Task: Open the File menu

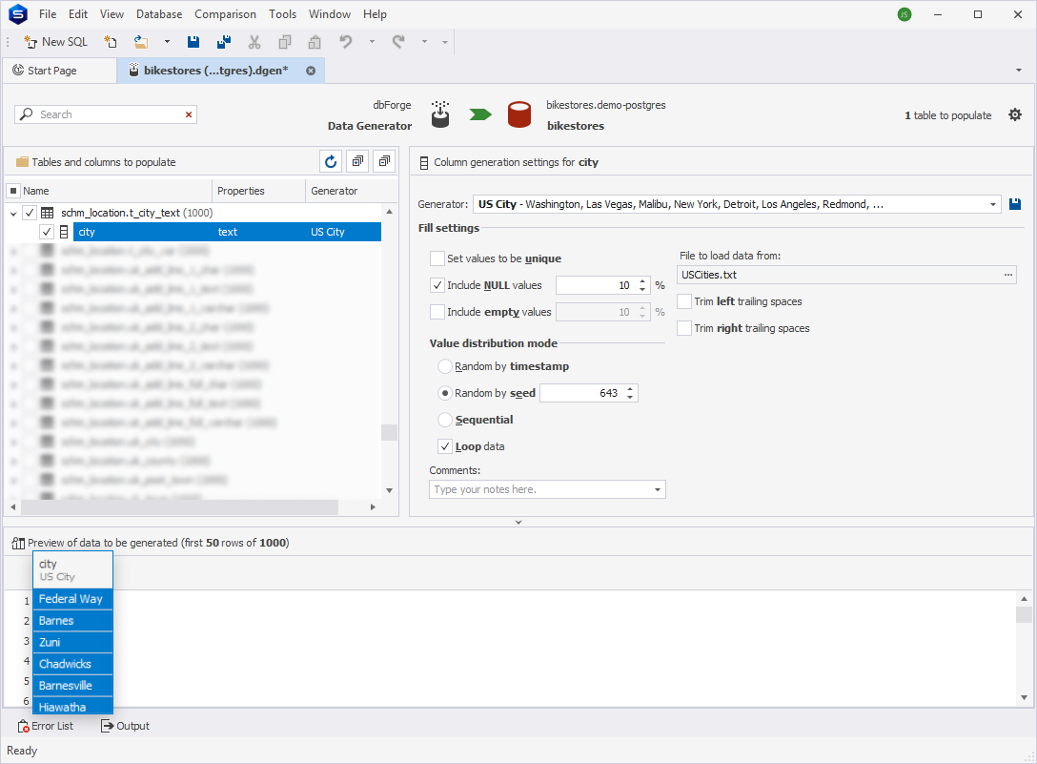Action: click(x=48, y=14)
